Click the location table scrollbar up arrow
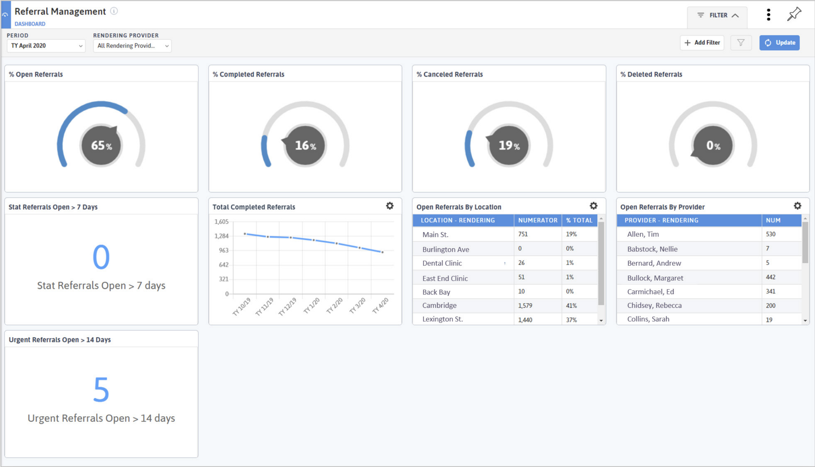 coord(601,219)
